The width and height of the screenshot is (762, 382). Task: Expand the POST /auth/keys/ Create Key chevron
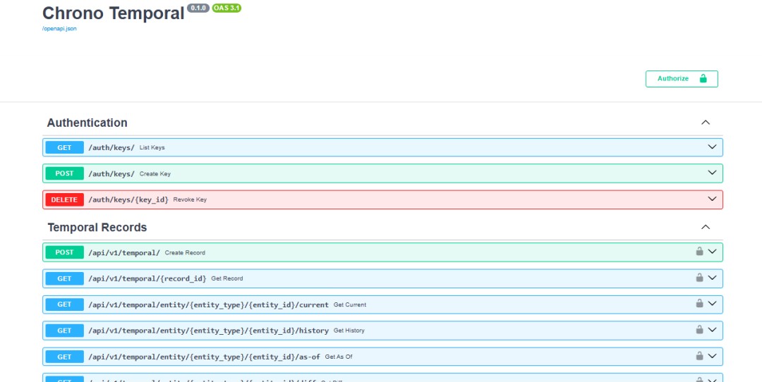click(712, 173)
